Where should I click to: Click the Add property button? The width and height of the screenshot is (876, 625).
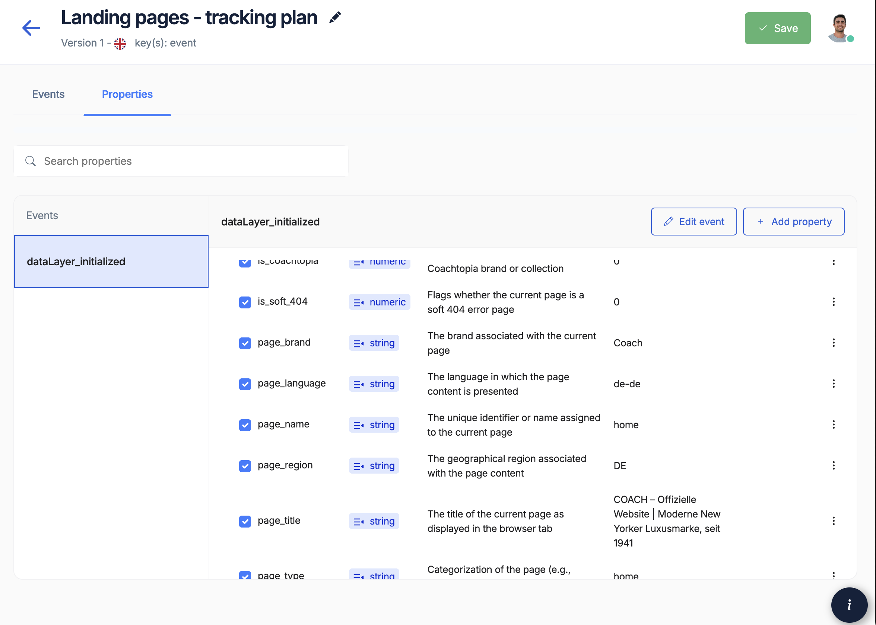(793, 222)
